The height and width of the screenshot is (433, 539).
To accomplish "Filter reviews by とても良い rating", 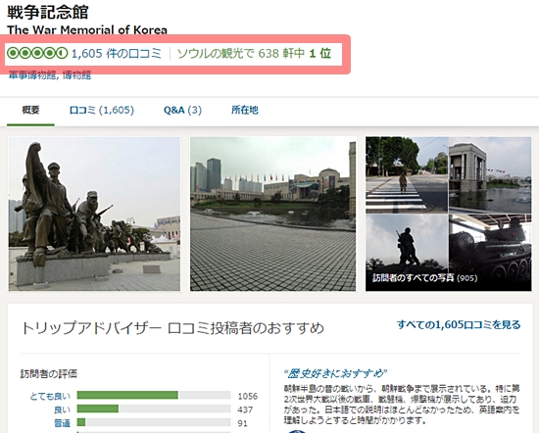I will 50,396.
